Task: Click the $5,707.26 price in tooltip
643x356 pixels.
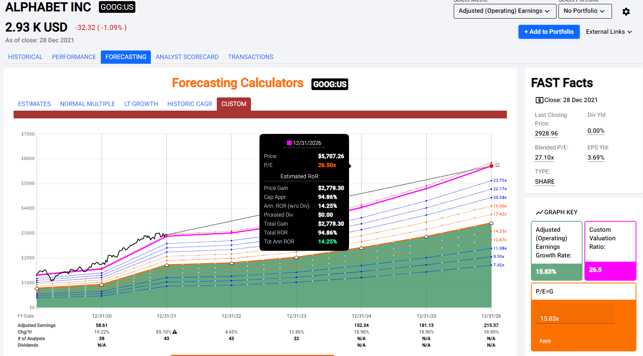Action: coord(331,156)
